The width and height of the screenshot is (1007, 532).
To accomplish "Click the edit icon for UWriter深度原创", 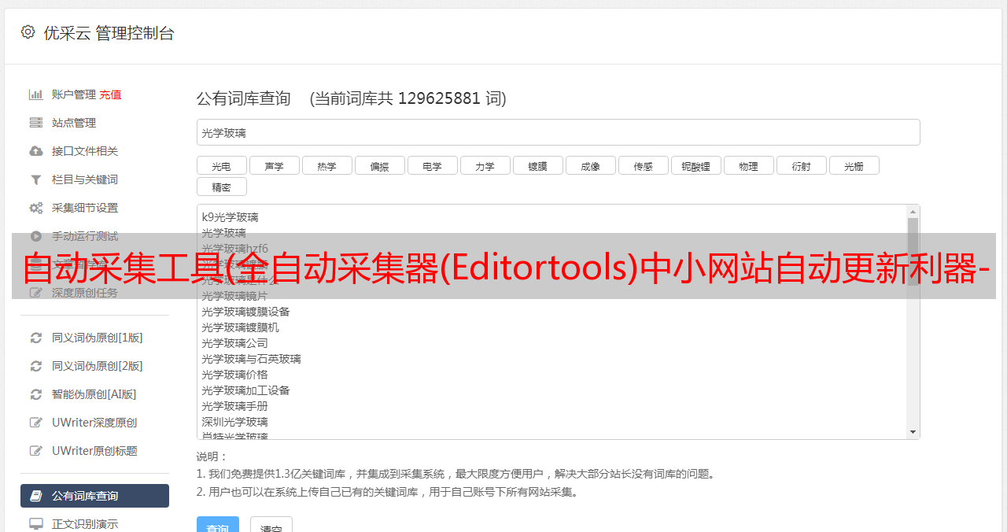I will [35, 423].
